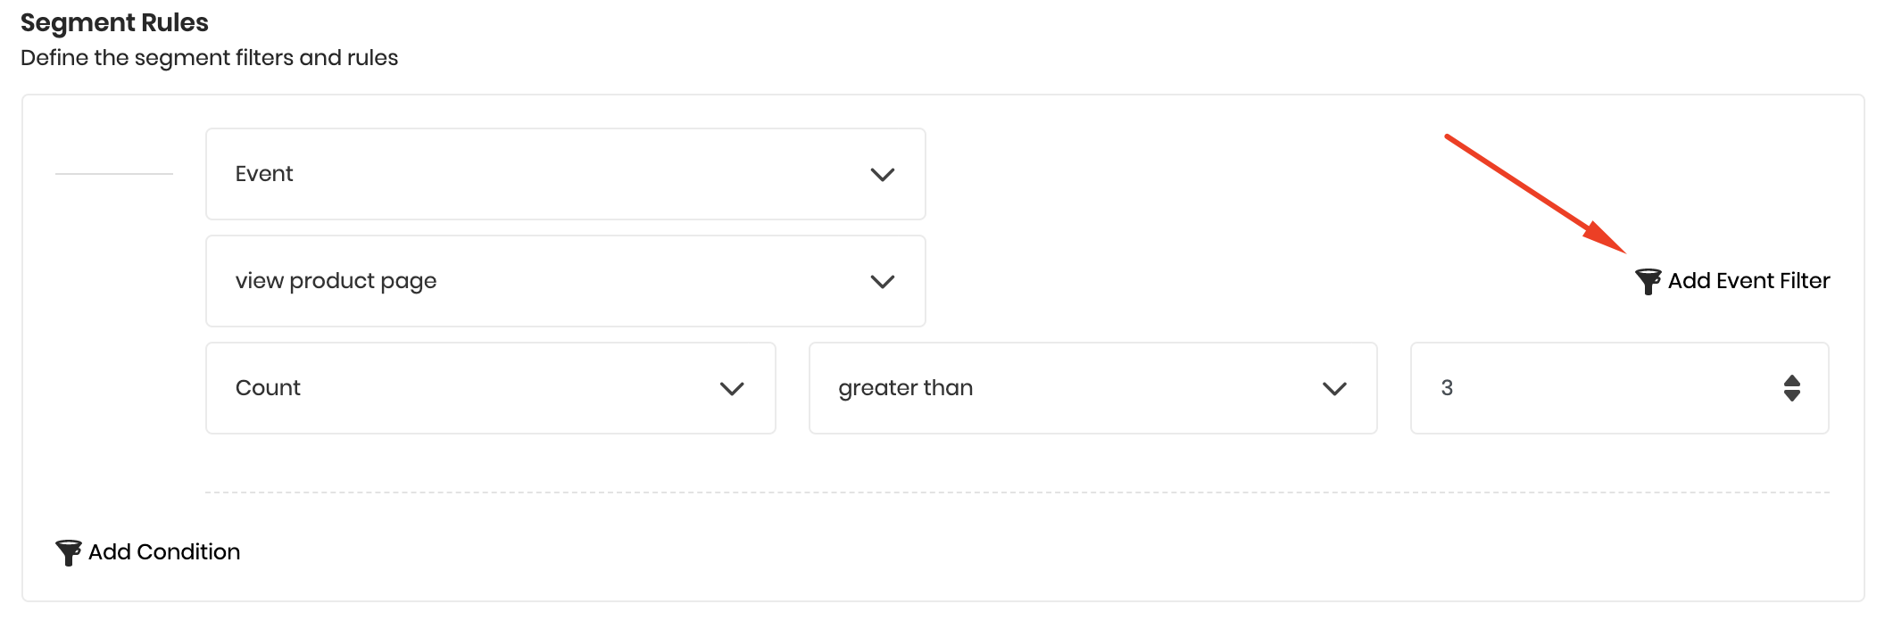The image size is (1885, 637).
Task: Open the Event type dropdown
Action: tap(564, 174)
